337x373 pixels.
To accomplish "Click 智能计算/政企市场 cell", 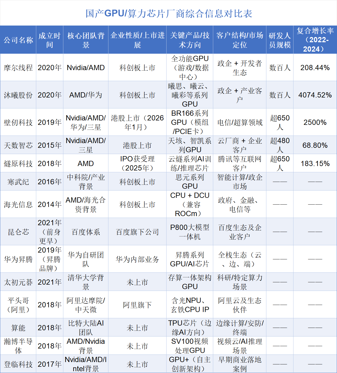I will coord(240,181).
